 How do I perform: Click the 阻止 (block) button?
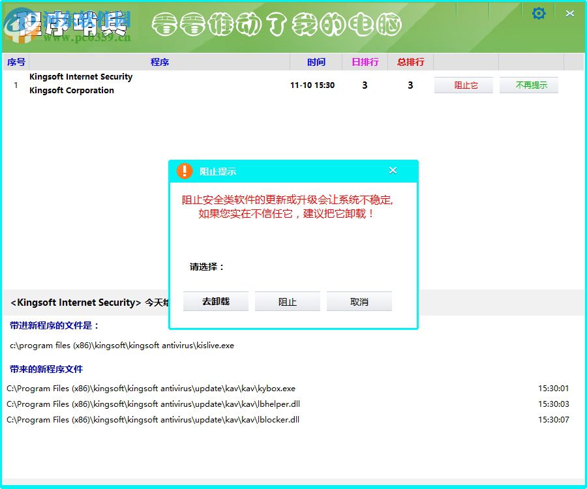coord(287,301)
